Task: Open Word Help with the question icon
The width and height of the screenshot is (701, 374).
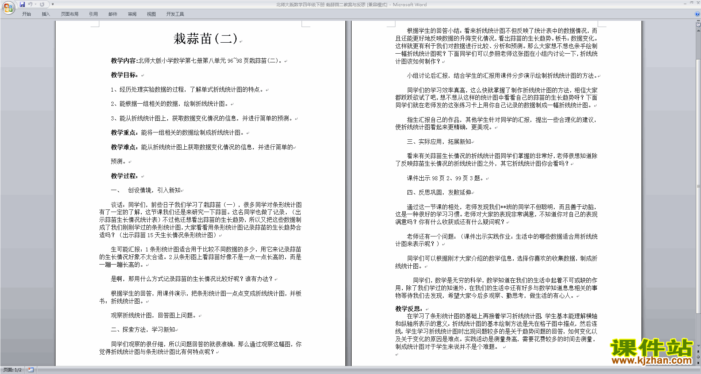Action: (x=697, y=14)
